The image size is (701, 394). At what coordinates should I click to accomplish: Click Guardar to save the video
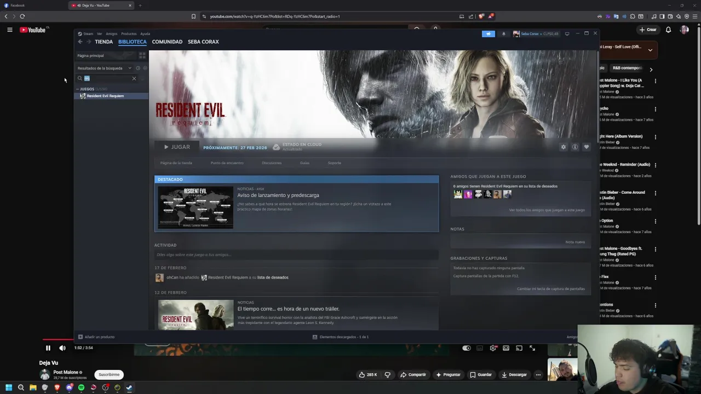pyautogui.click(x=481, y=375)
